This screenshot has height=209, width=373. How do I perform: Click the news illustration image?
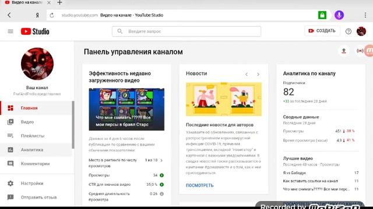tap(224, 99)
